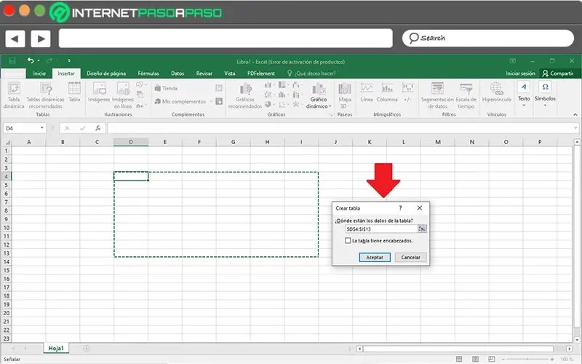Switch to page layout view icon
Viewport: 582px width, 364px height.
476,359
